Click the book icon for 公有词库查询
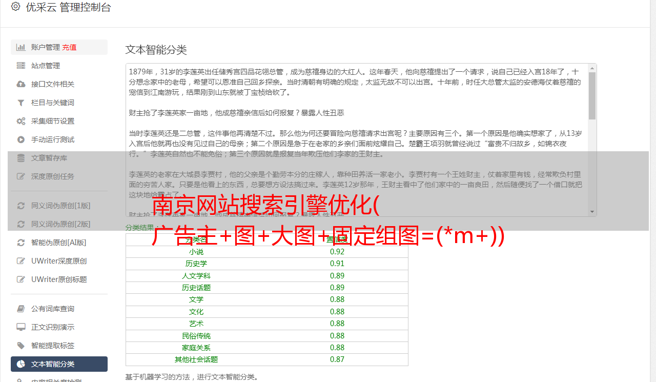The width and height of the screenshot is (656, 382). coord(21,309)
